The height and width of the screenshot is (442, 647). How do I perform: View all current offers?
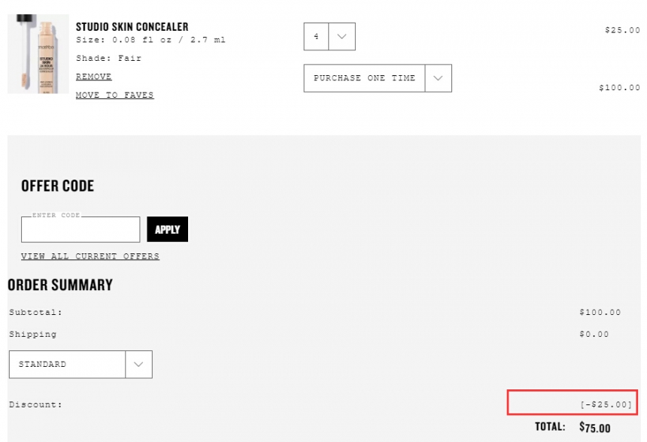(90, 256)
